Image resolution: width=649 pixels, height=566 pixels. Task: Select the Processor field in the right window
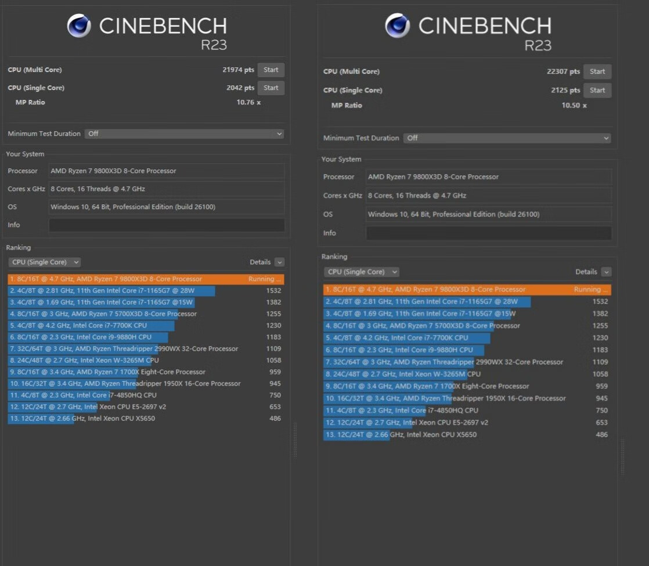point(488,177)
